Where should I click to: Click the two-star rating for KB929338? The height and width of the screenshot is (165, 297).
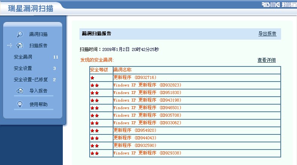[x=95, y=153]
